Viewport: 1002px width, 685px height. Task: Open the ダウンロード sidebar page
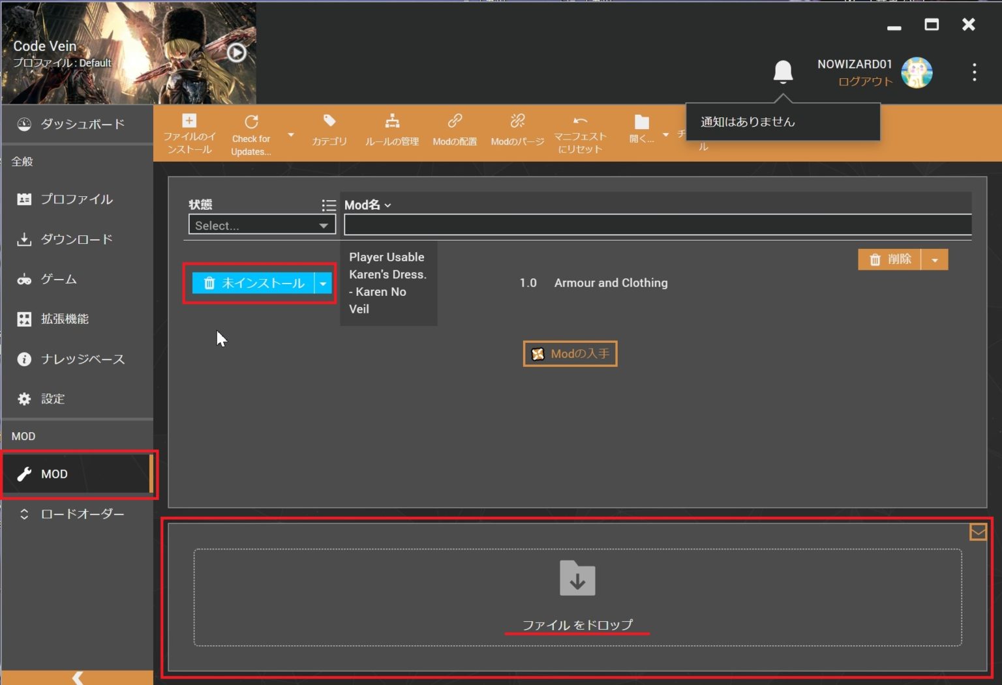coord(76,239)
